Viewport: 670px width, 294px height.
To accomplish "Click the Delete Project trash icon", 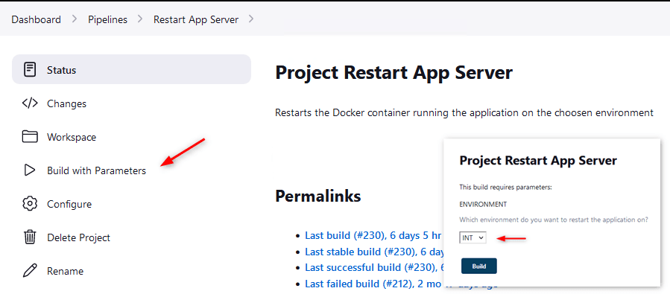I will click(30, 237).
